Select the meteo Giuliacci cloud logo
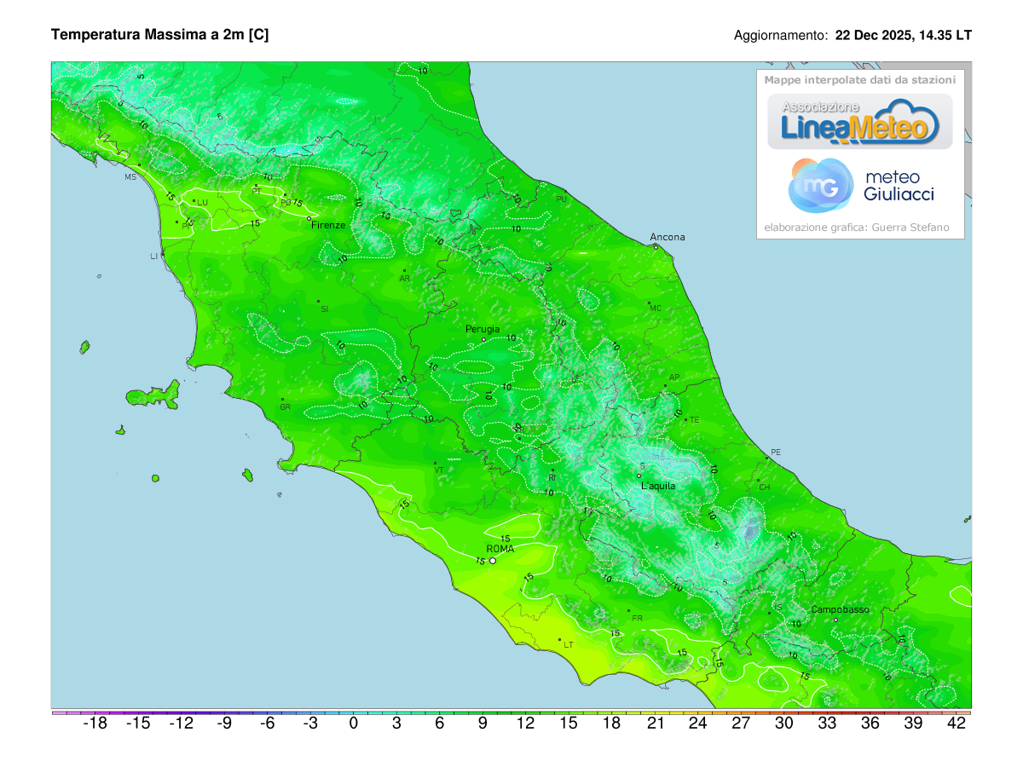Viewport: 1023px width, 767px height. point(818,183)
